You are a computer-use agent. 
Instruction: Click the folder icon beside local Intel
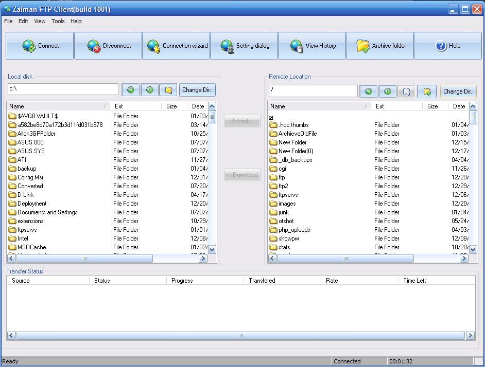click(x=12, y=238)
